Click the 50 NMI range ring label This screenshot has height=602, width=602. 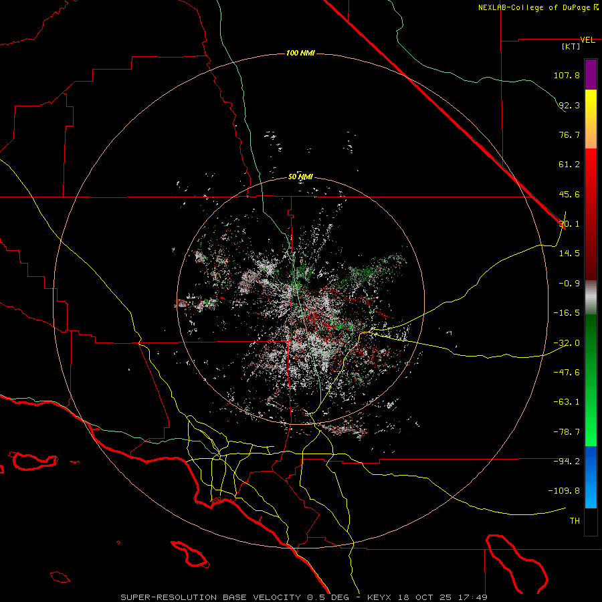(300, 177)
